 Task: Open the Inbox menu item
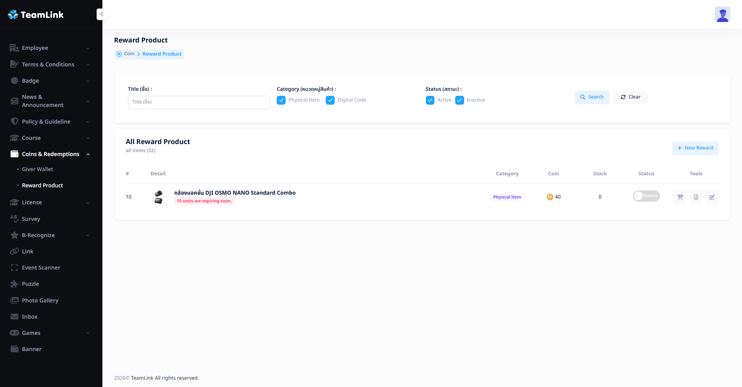[x=30, y=317]
